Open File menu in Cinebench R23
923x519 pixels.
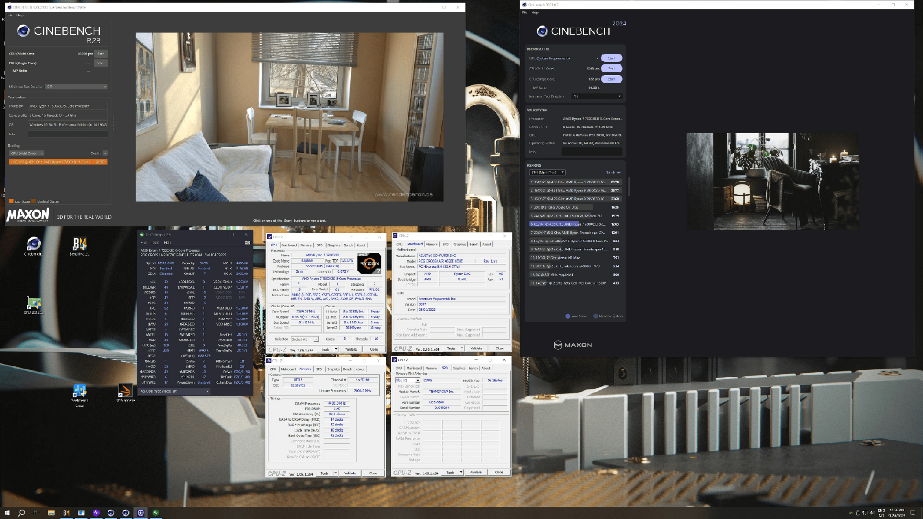[10, 15]
